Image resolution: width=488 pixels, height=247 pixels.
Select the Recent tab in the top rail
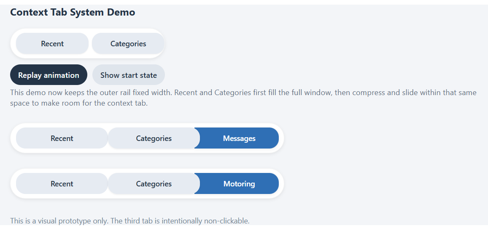(52, 44)
